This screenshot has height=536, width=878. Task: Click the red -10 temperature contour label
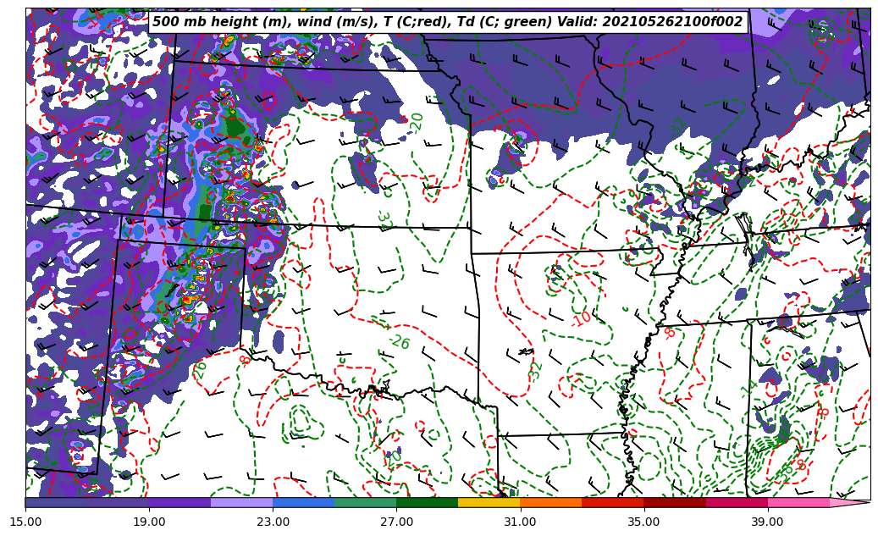pyautogui.click(x=581, y=319)
